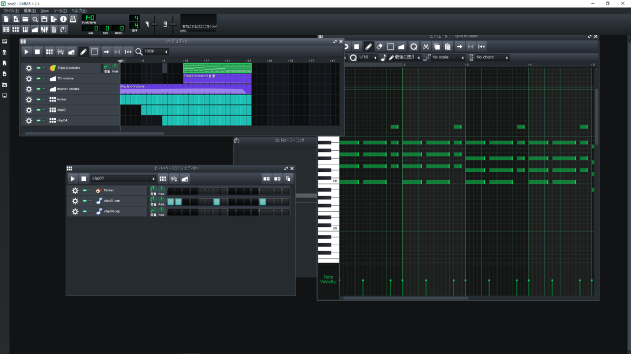This screenshot has width=631, height=354.
Task: Open the ファイル menu
Action: 9,10
